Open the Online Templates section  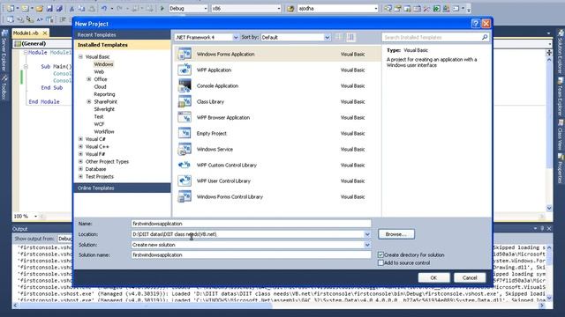click(122, 188)
